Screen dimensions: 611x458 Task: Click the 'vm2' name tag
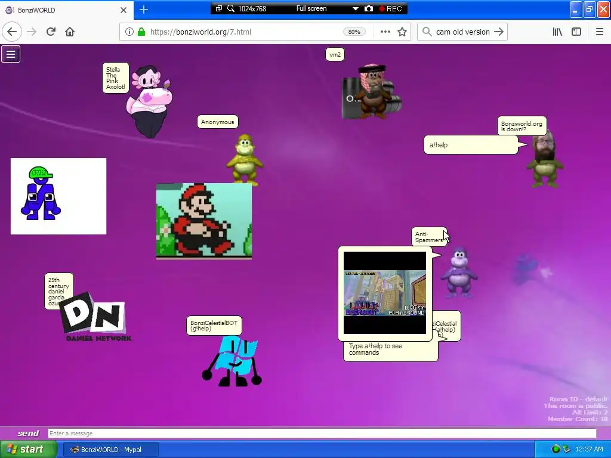tap(335, 54)
